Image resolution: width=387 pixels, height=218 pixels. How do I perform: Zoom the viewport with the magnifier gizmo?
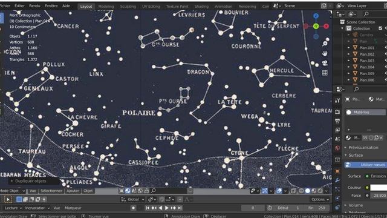click(325, 44)
